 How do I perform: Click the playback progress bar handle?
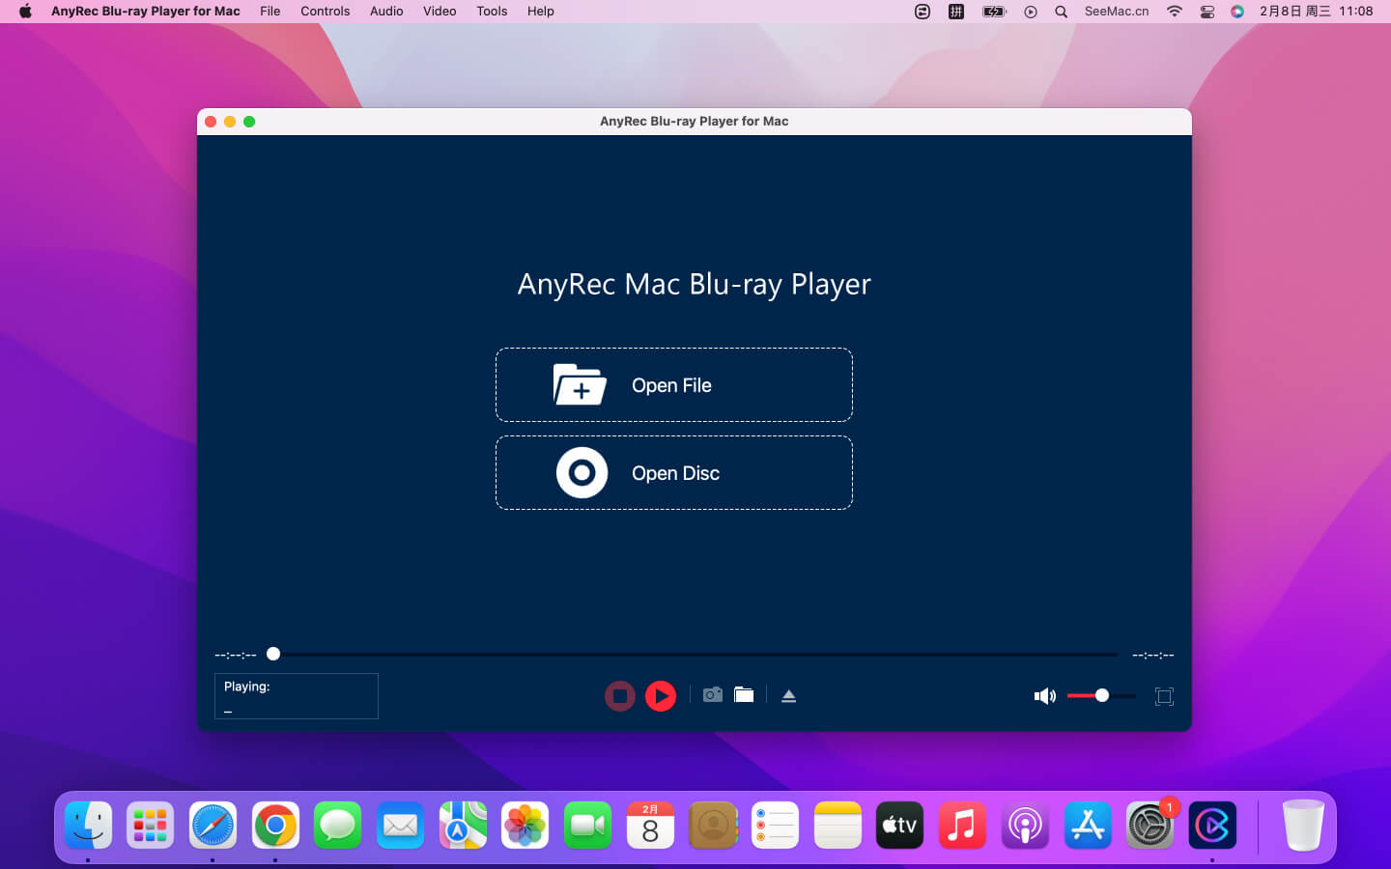[x=273, y=654]
